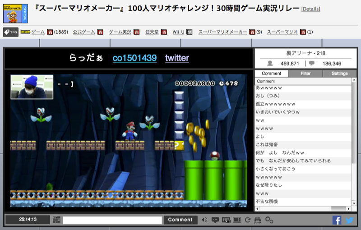Click the question icon next to Wii U
The height and width of the screenshot is (230, 361).
pyautogui.click(x=189, y=32)
